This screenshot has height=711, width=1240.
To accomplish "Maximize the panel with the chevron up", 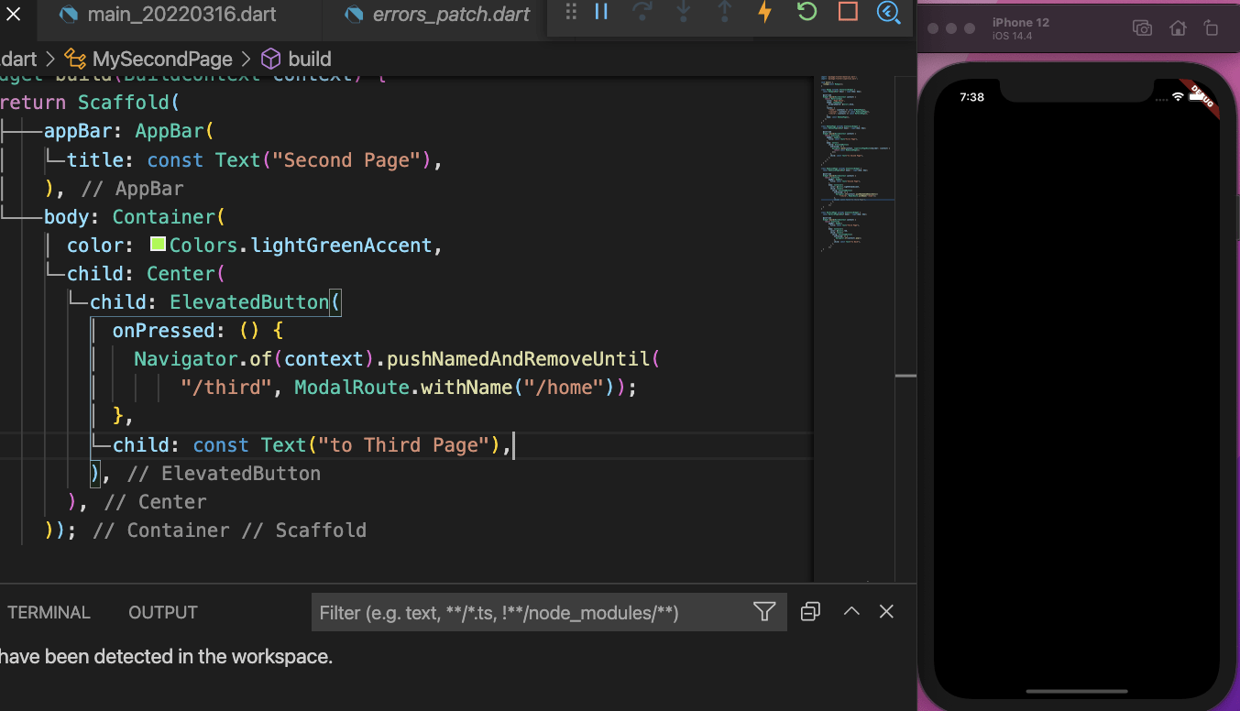I will point(851,611).
